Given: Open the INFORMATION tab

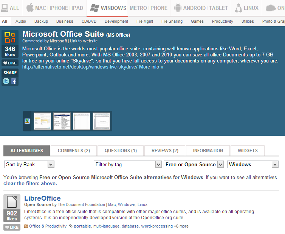Looking at the screenshot, I should tap(208, 151).
